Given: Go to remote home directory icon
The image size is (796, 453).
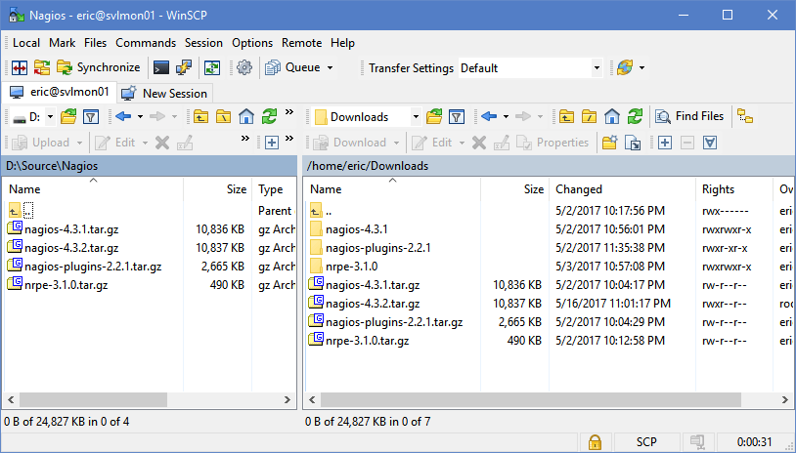Looking at the screenshot, I should tap(612, 117).
